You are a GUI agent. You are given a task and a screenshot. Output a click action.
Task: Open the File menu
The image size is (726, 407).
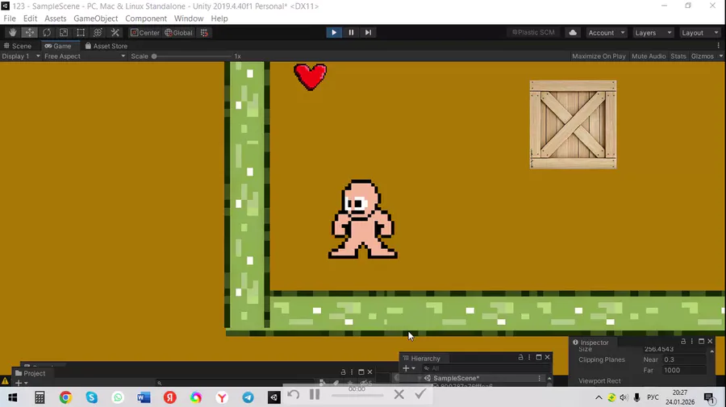[x=10, y=19]
